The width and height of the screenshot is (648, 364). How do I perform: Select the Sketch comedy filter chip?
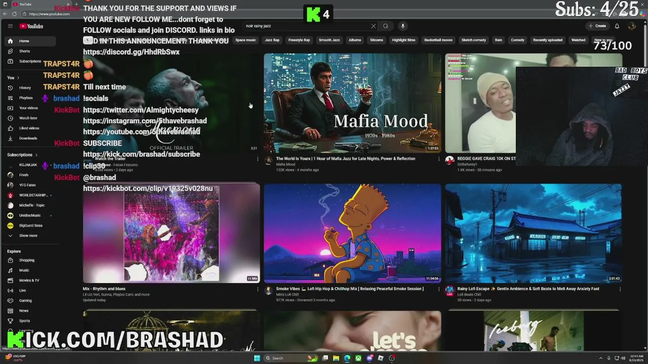473,40
